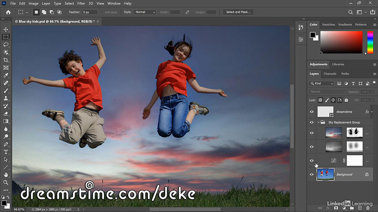Open the Layers panel menu
Viewport: 378px width, 212px height.
(x=375, y=74)
